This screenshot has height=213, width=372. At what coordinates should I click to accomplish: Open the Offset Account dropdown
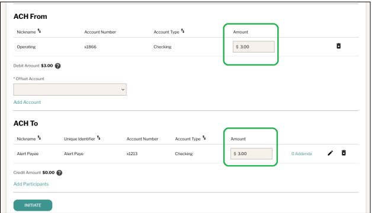(70, 89)
